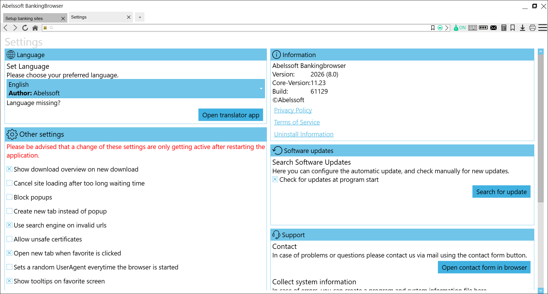Enable random UserAgent on browser start
Screen dimensions: 548x294
coord(9,267)
